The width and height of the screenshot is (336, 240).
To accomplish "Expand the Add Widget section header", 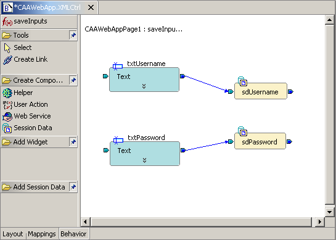I will (x=39, y=142).
